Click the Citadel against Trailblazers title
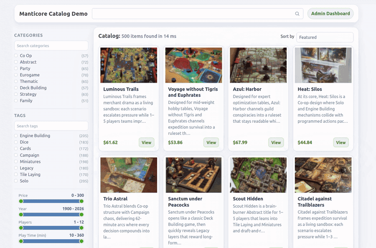This screenshot has width=376, height=248. click(x=315, y=202)
